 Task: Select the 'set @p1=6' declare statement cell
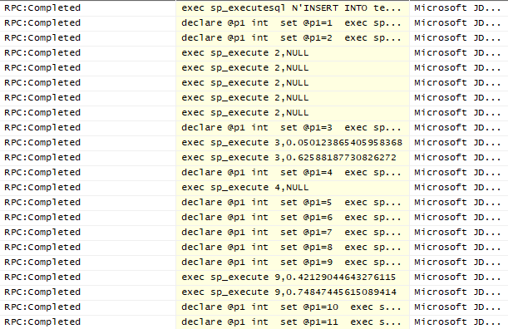[x=293, y=218]
